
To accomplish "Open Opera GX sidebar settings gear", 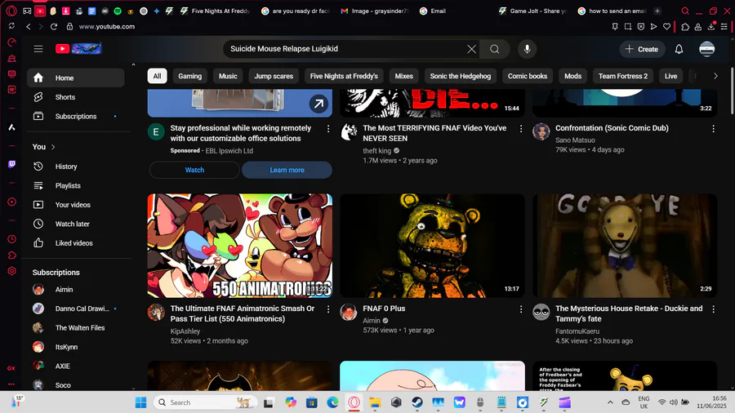I will click(11, 271).
